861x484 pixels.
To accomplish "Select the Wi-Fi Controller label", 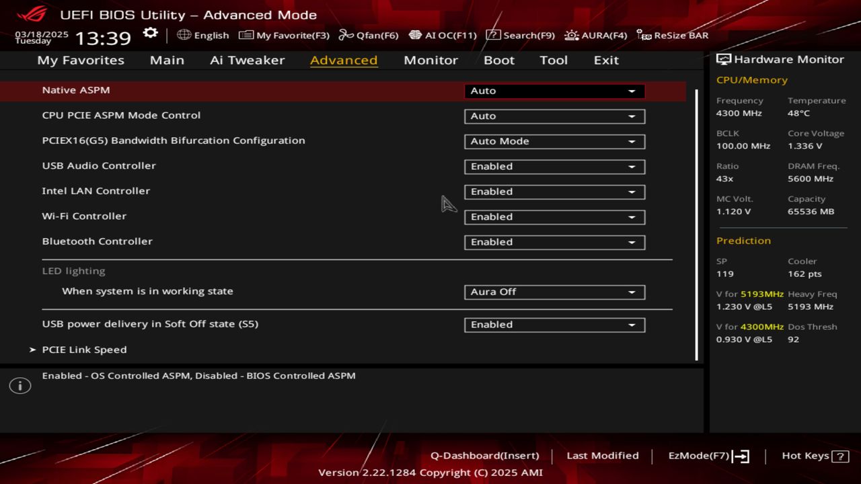I will click(x=84, y=216).
